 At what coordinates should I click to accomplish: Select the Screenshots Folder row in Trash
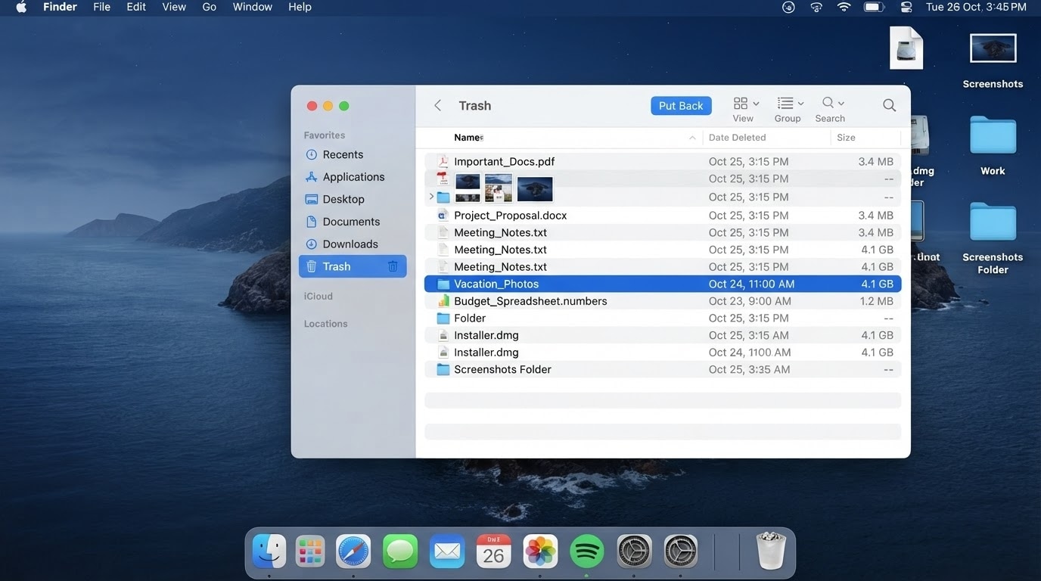point(663,369)
